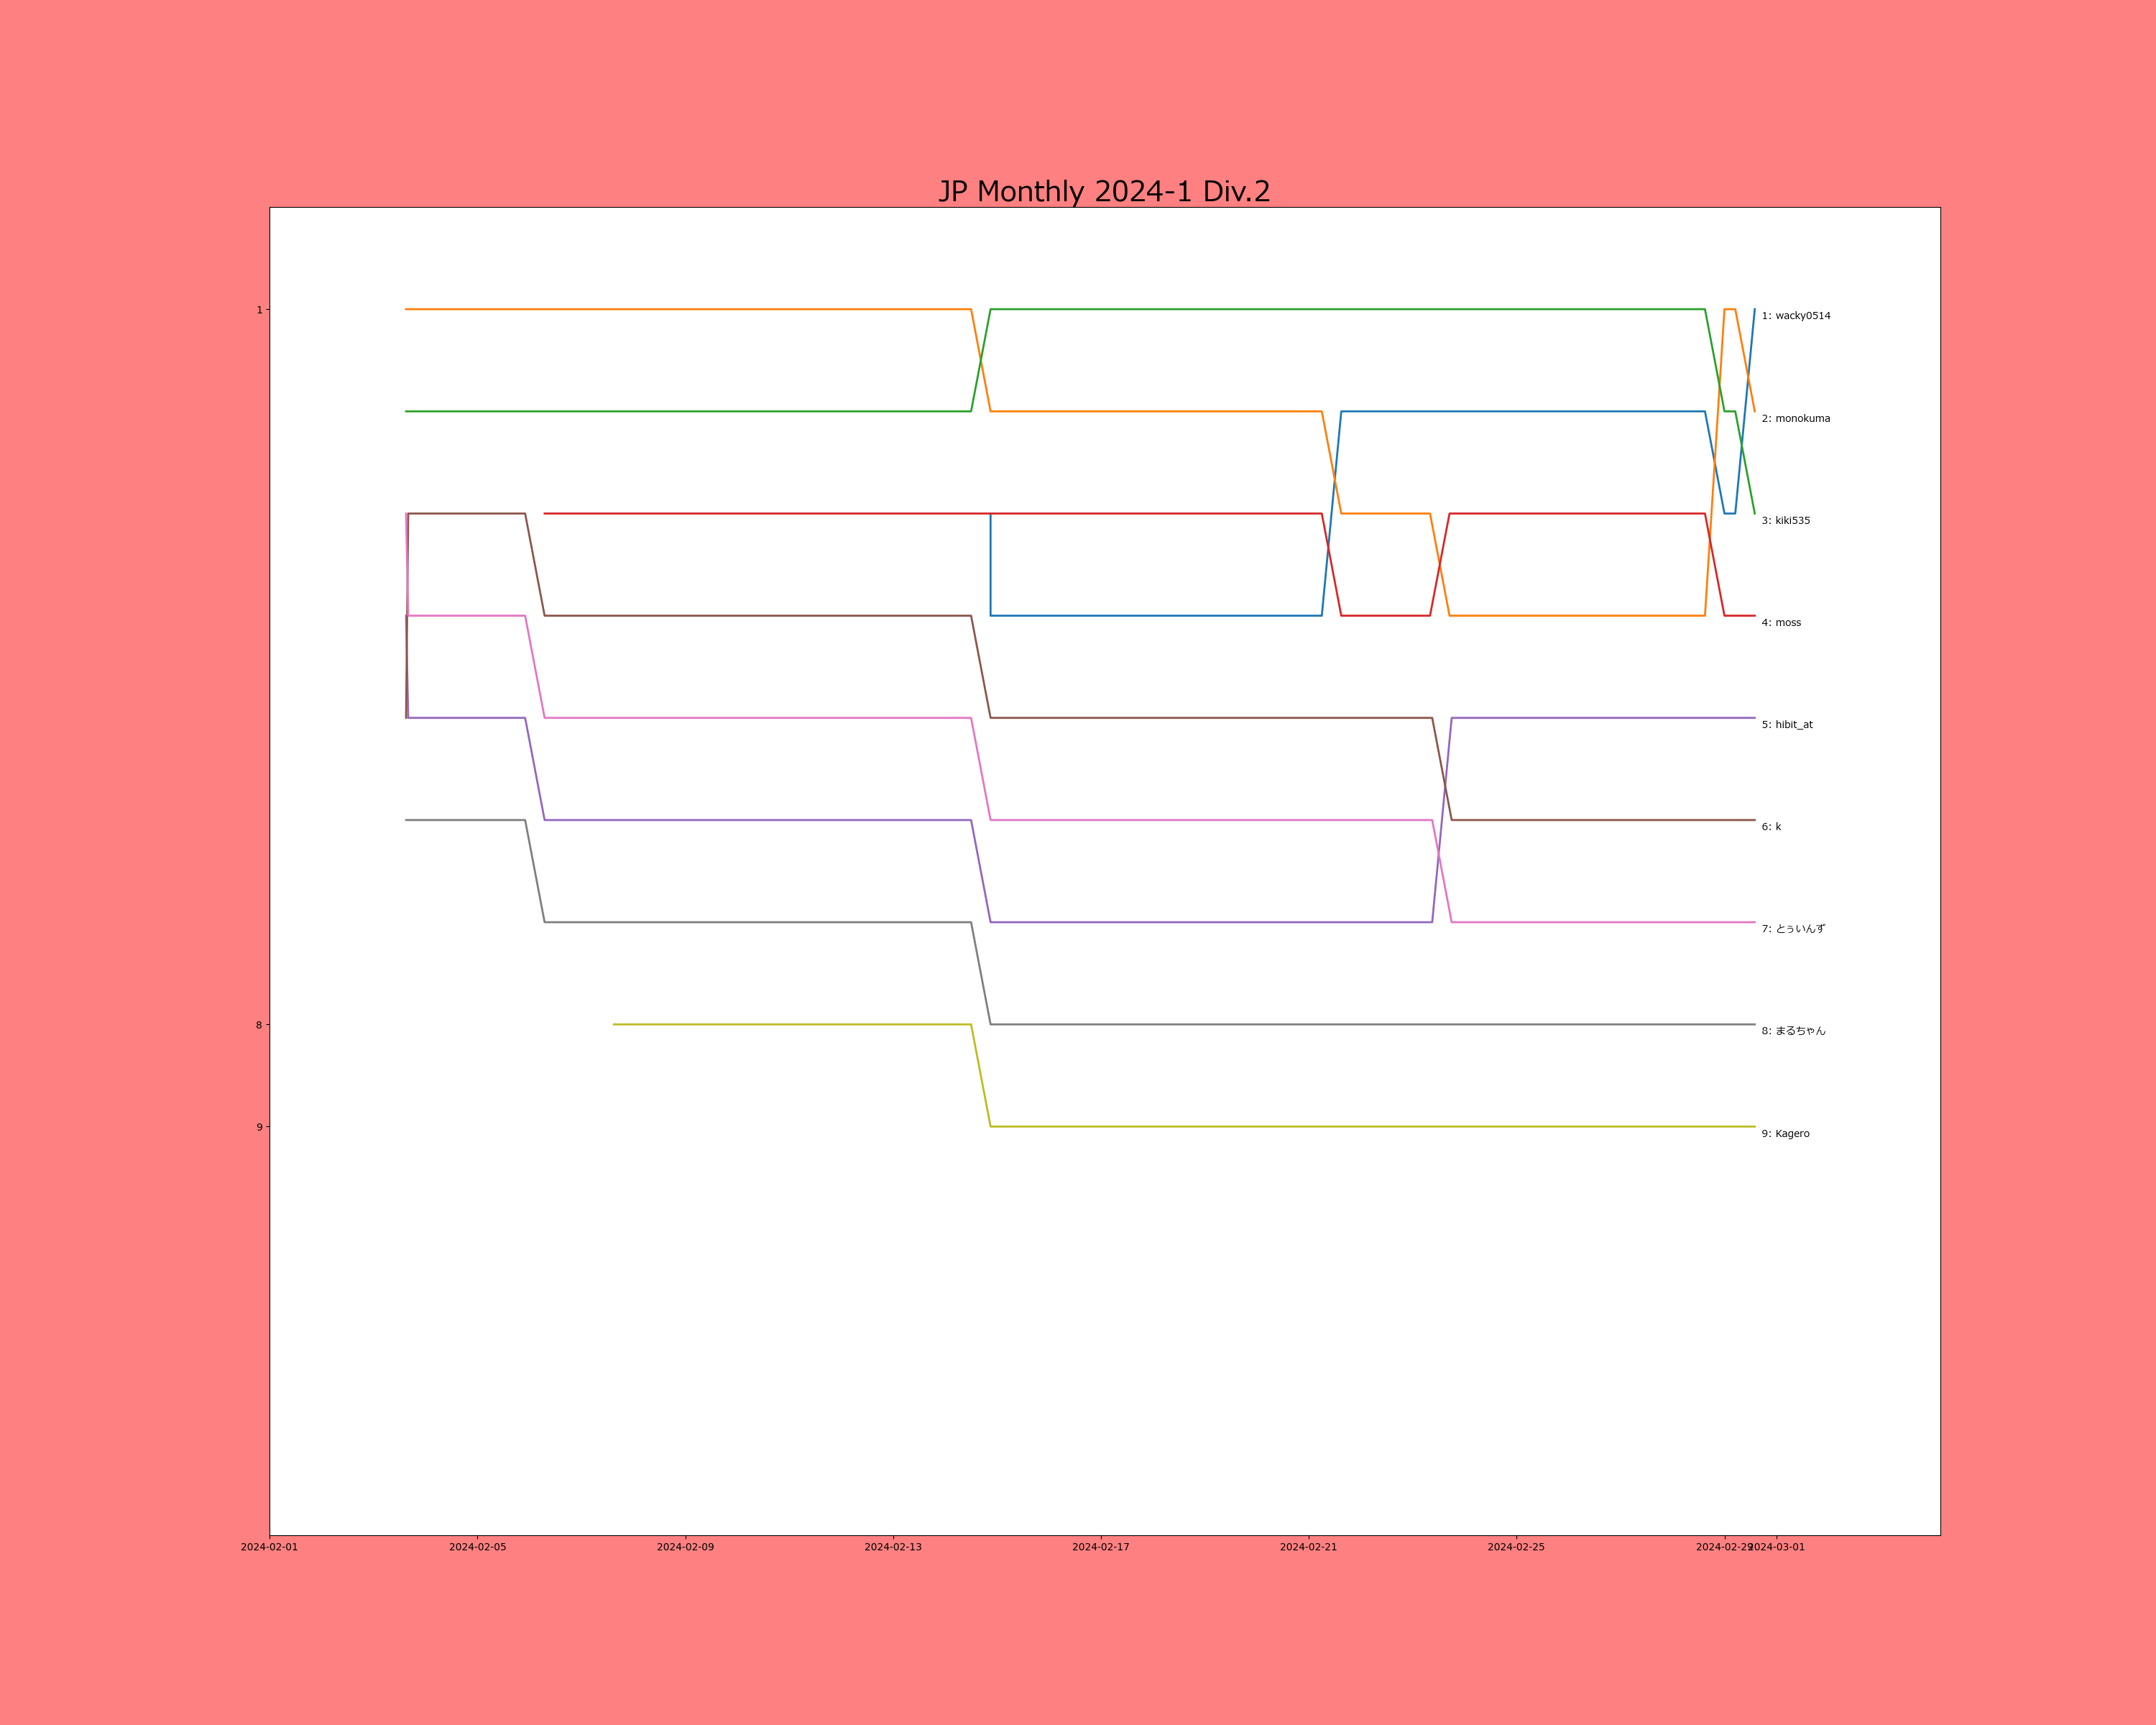Viewport: 2156px width, 1725px height.
Task: Click the 2024-02-09 x-axis date label
Action: point(685,1547)
